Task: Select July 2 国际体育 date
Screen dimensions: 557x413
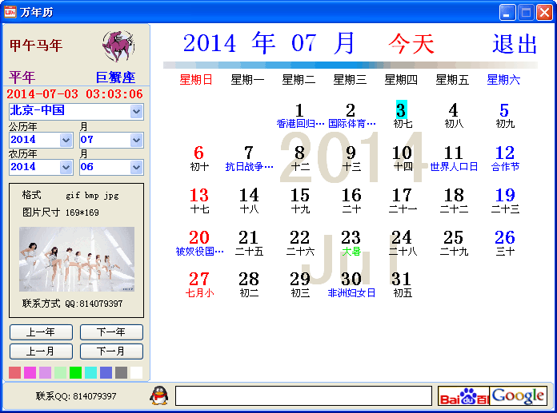Action: coord(351,115)
